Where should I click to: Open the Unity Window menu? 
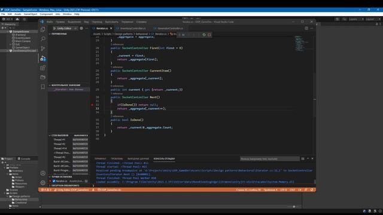(x=67, y=14)
